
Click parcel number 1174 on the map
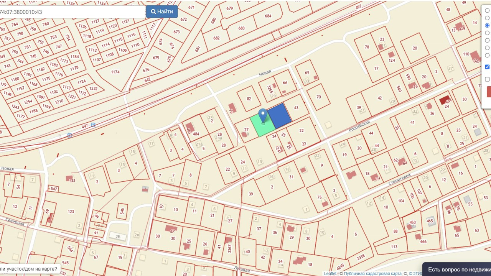point(115,72)
